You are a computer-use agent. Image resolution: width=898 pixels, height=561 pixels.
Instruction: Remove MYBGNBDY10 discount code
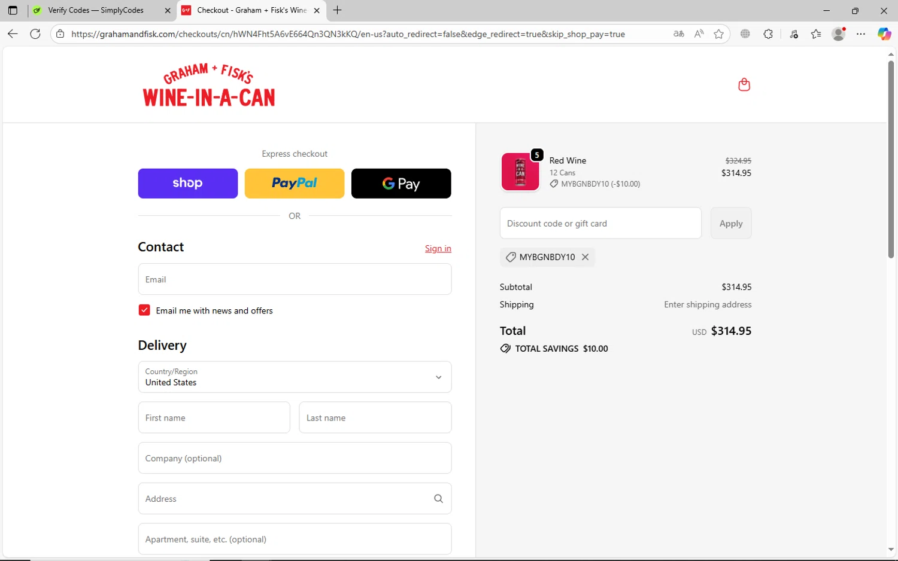tap(585, 257)
